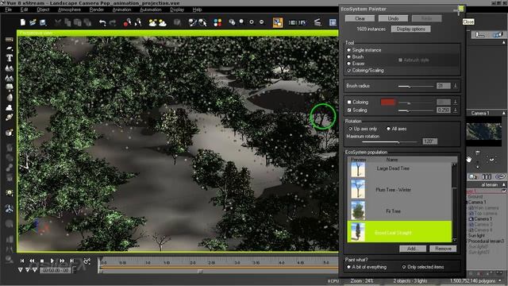Image resolution: width=508 pixels, height=286 pixels.
Task: Select All axes rotation option
Action: coord(388,129)
